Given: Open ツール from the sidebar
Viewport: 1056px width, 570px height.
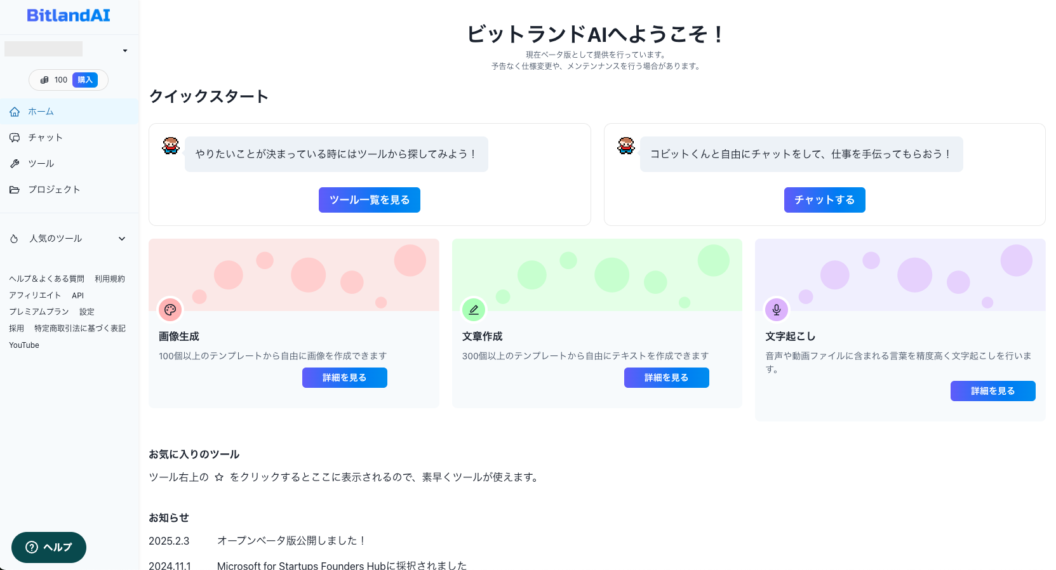Looking at the screenshot, I should 69,164.
